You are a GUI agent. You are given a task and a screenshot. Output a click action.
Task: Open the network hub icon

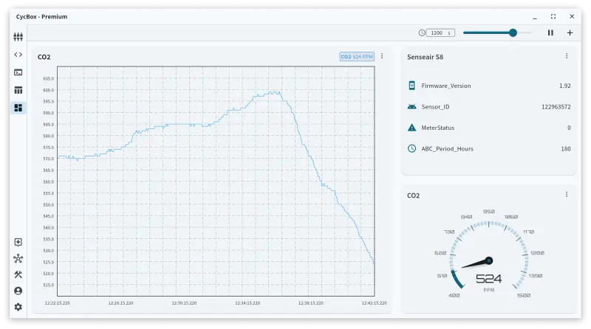pyautogui.click(x=18, y=258)
